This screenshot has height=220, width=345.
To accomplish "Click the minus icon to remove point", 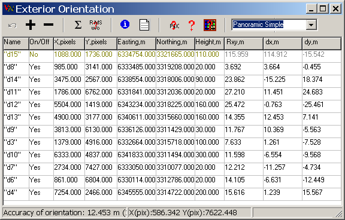I will pyautogui.click(x=49, y=25).
